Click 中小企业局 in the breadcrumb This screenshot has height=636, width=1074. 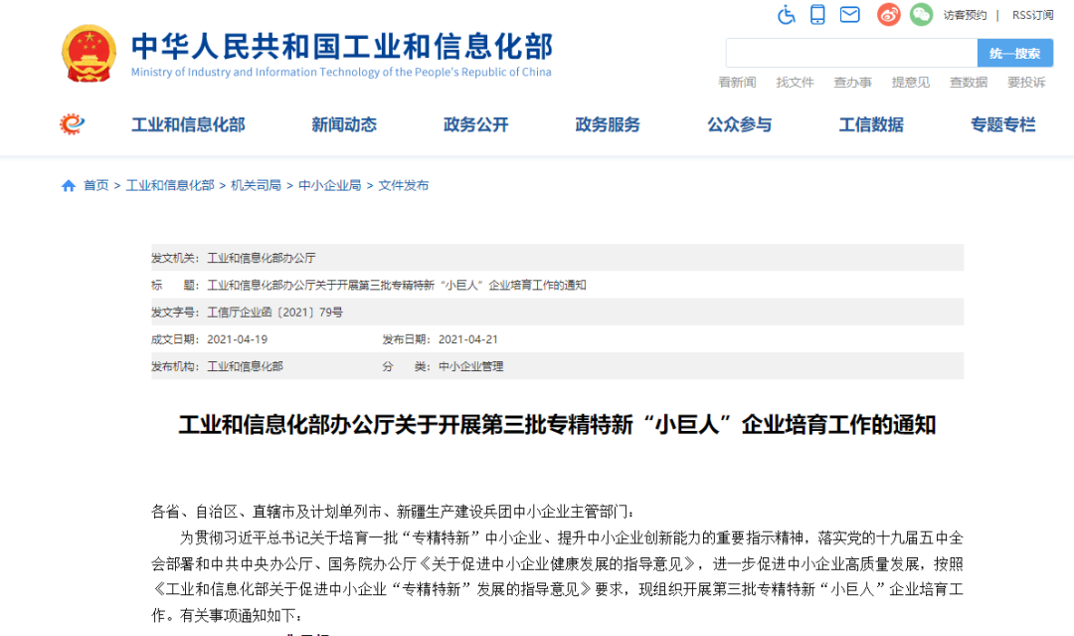coord(330,186)
